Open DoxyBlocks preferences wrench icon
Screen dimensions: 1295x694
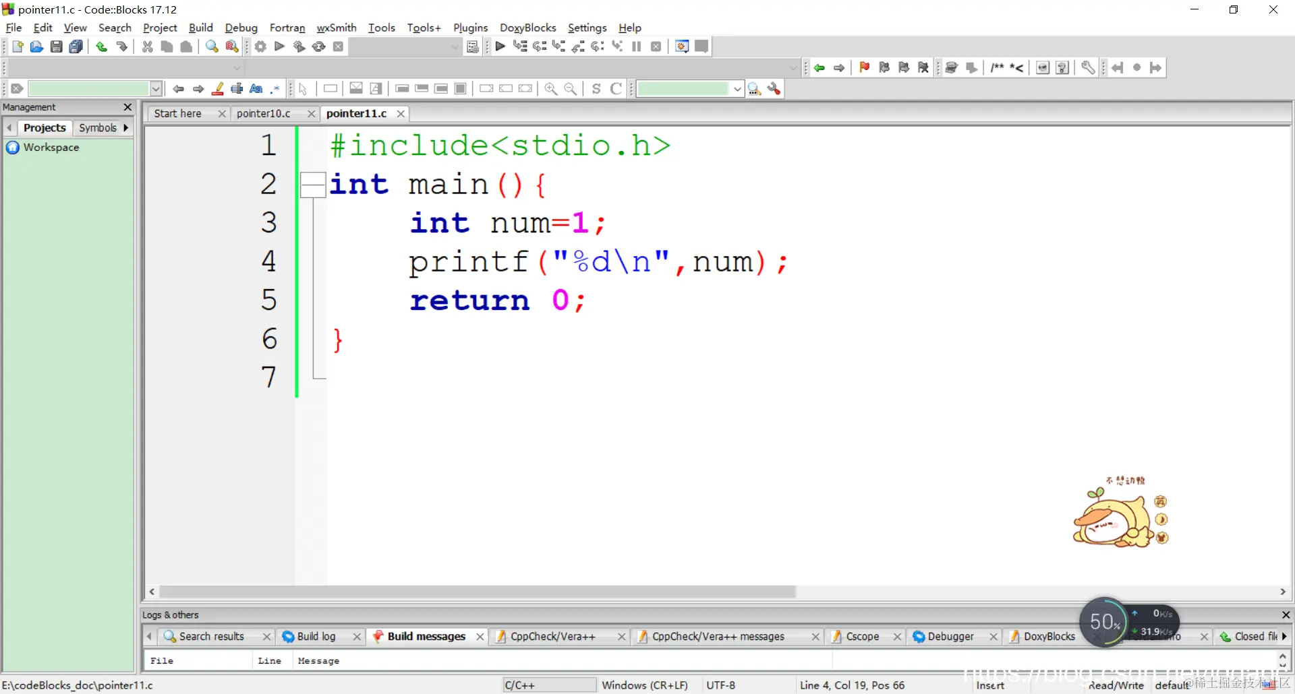pyautogui.click(x=1088, y=67)
